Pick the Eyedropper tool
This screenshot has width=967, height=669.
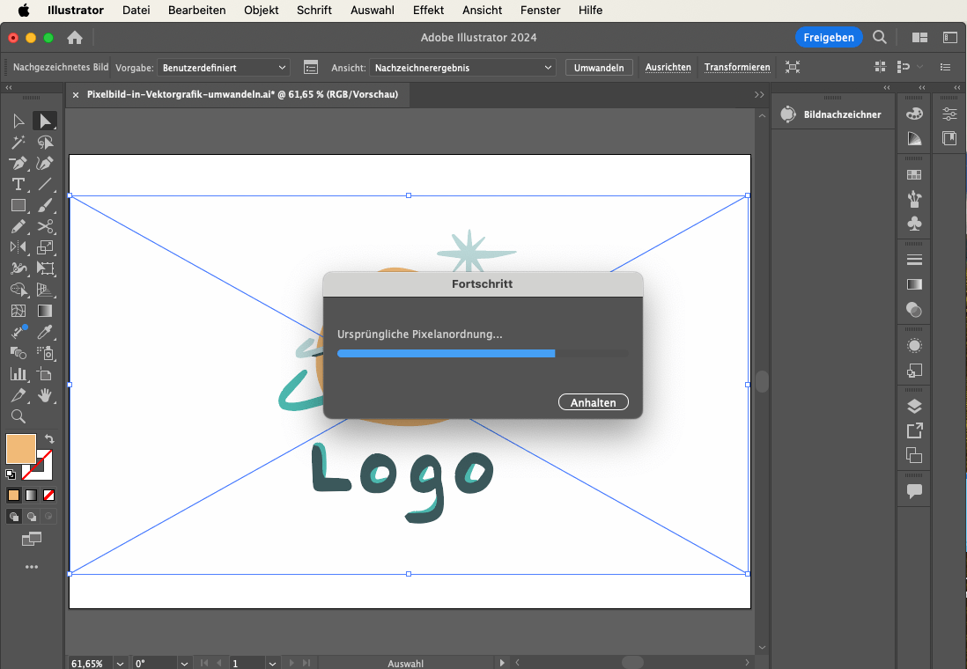(46, 332)
